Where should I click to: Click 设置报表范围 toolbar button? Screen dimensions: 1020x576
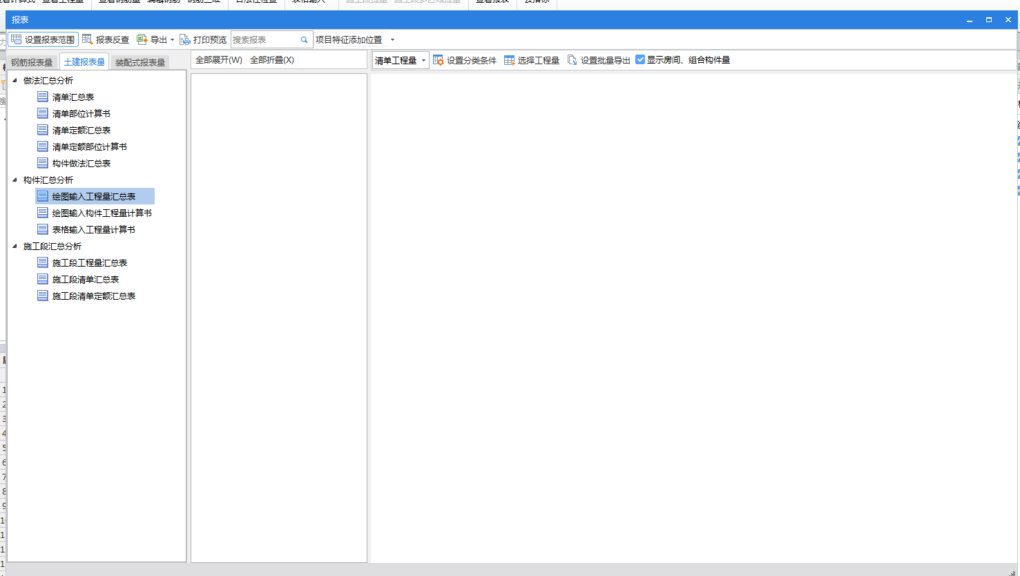coord(43,40)
